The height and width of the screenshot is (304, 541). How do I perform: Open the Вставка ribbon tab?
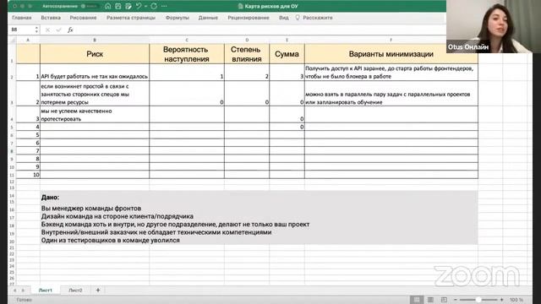51,18
